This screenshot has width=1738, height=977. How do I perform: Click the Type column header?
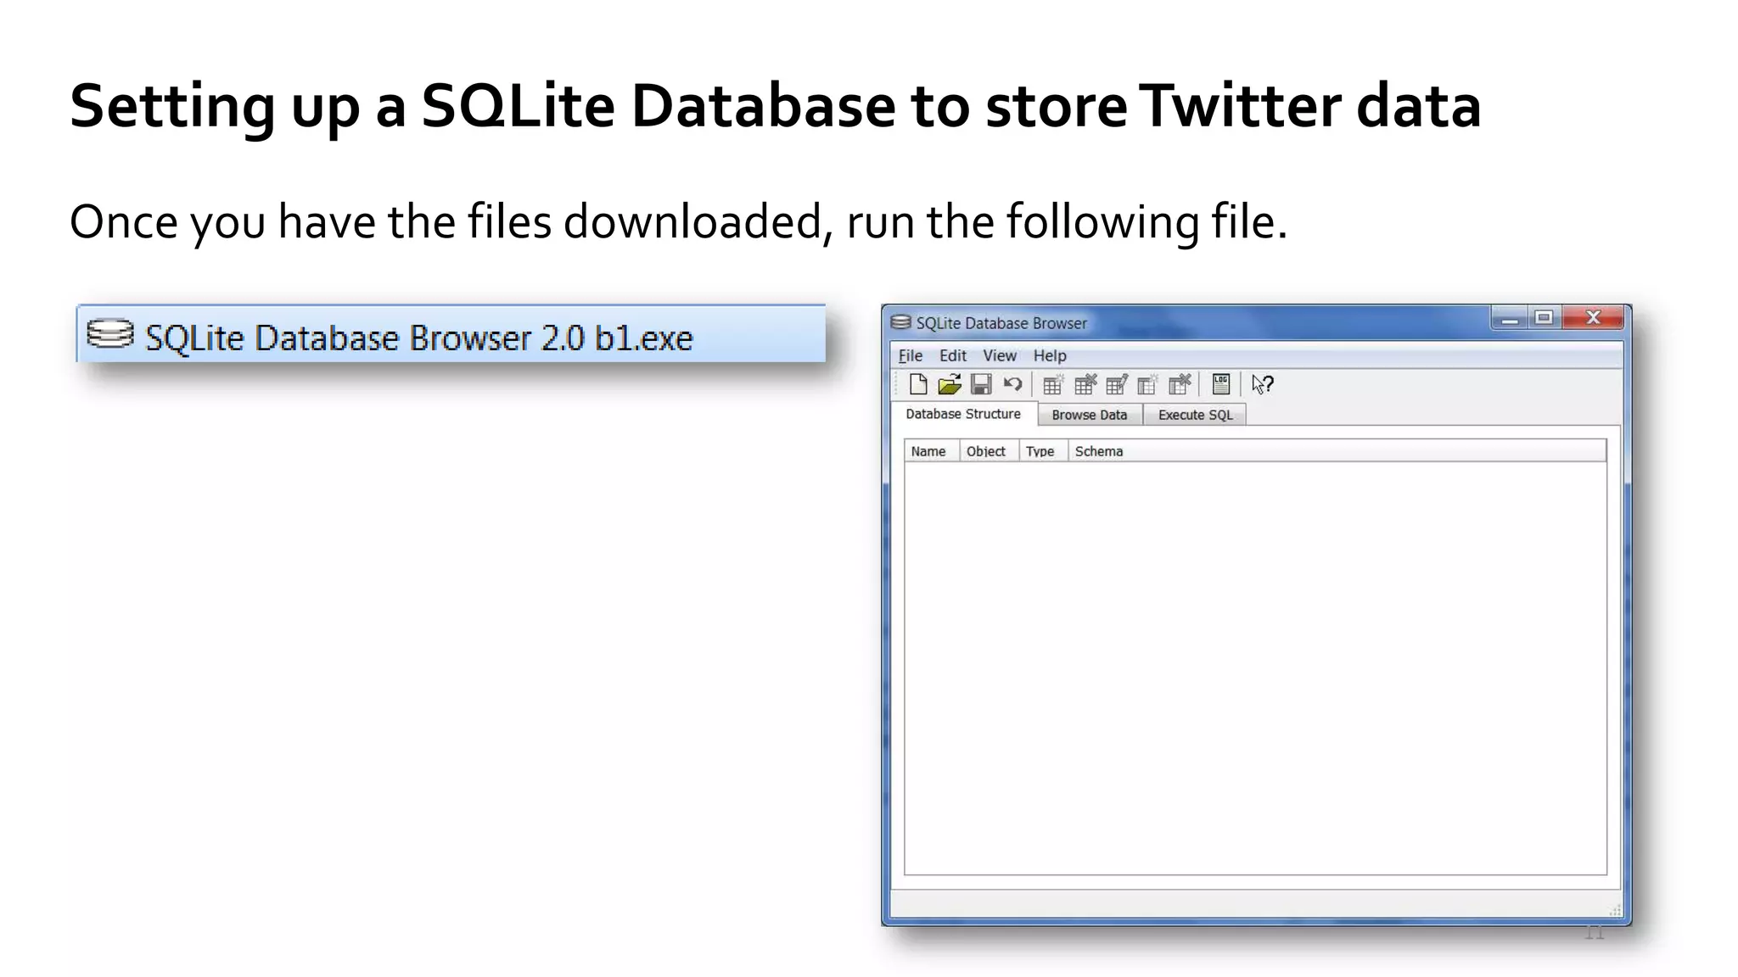coord(1043,451)
